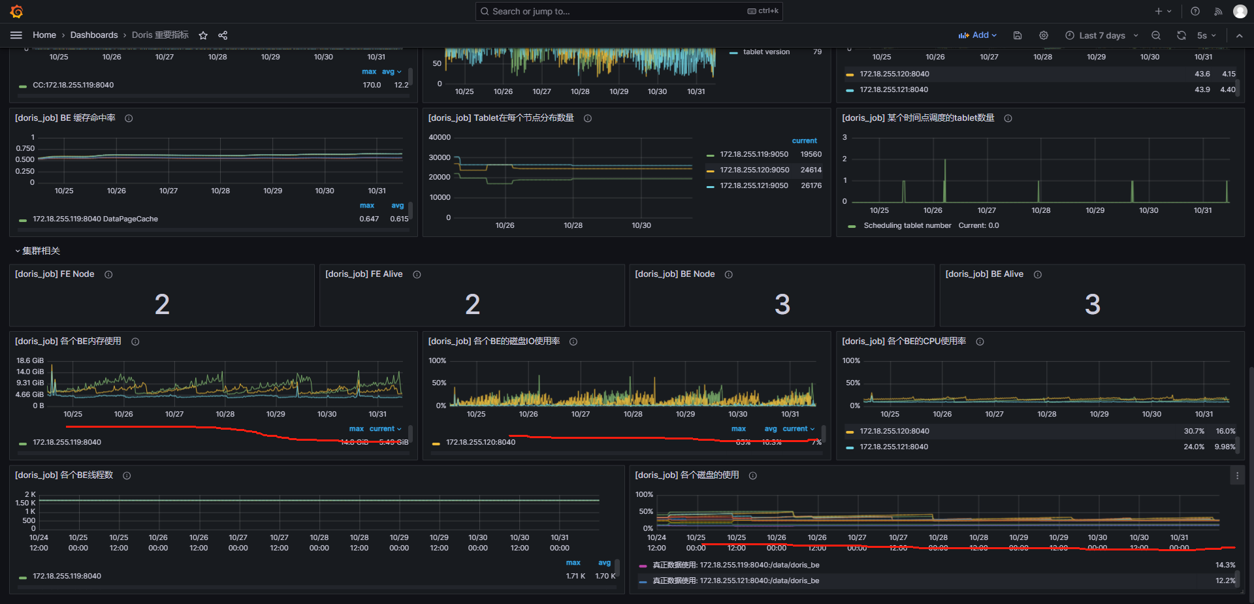Toggle the hamburger navigation menu
1254x604 pixels.
pyautogui.click(x=16, y=35)
